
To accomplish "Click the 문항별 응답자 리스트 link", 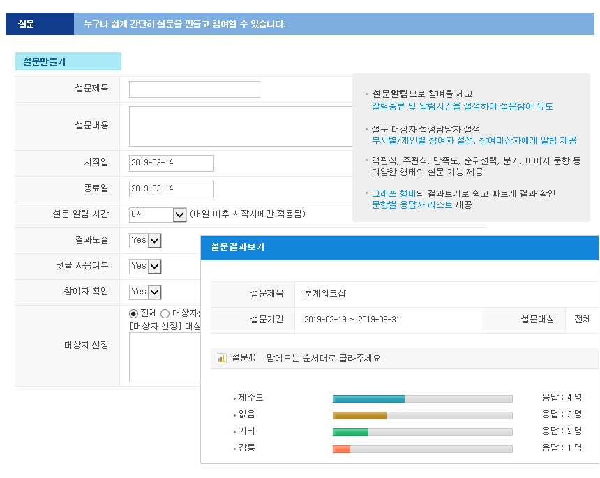I will coord(412,204).
